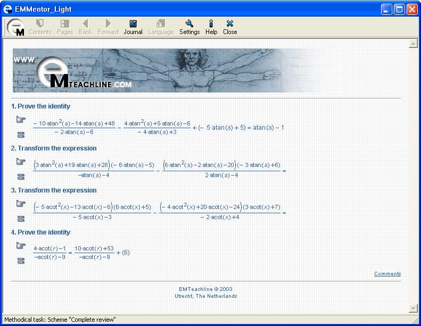The width and height of the screenshot is (421, 326).
Task: Click hand pointer icon for task 4
Action: point(21,246)
